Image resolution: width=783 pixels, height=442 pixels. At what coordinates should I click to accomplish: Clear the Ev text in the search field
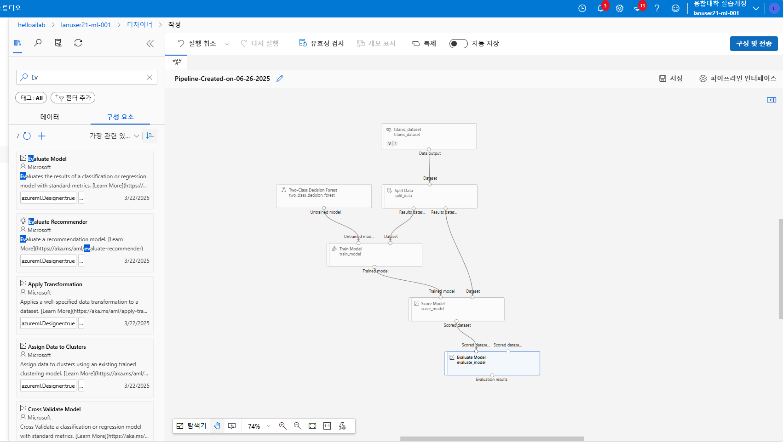149,77
